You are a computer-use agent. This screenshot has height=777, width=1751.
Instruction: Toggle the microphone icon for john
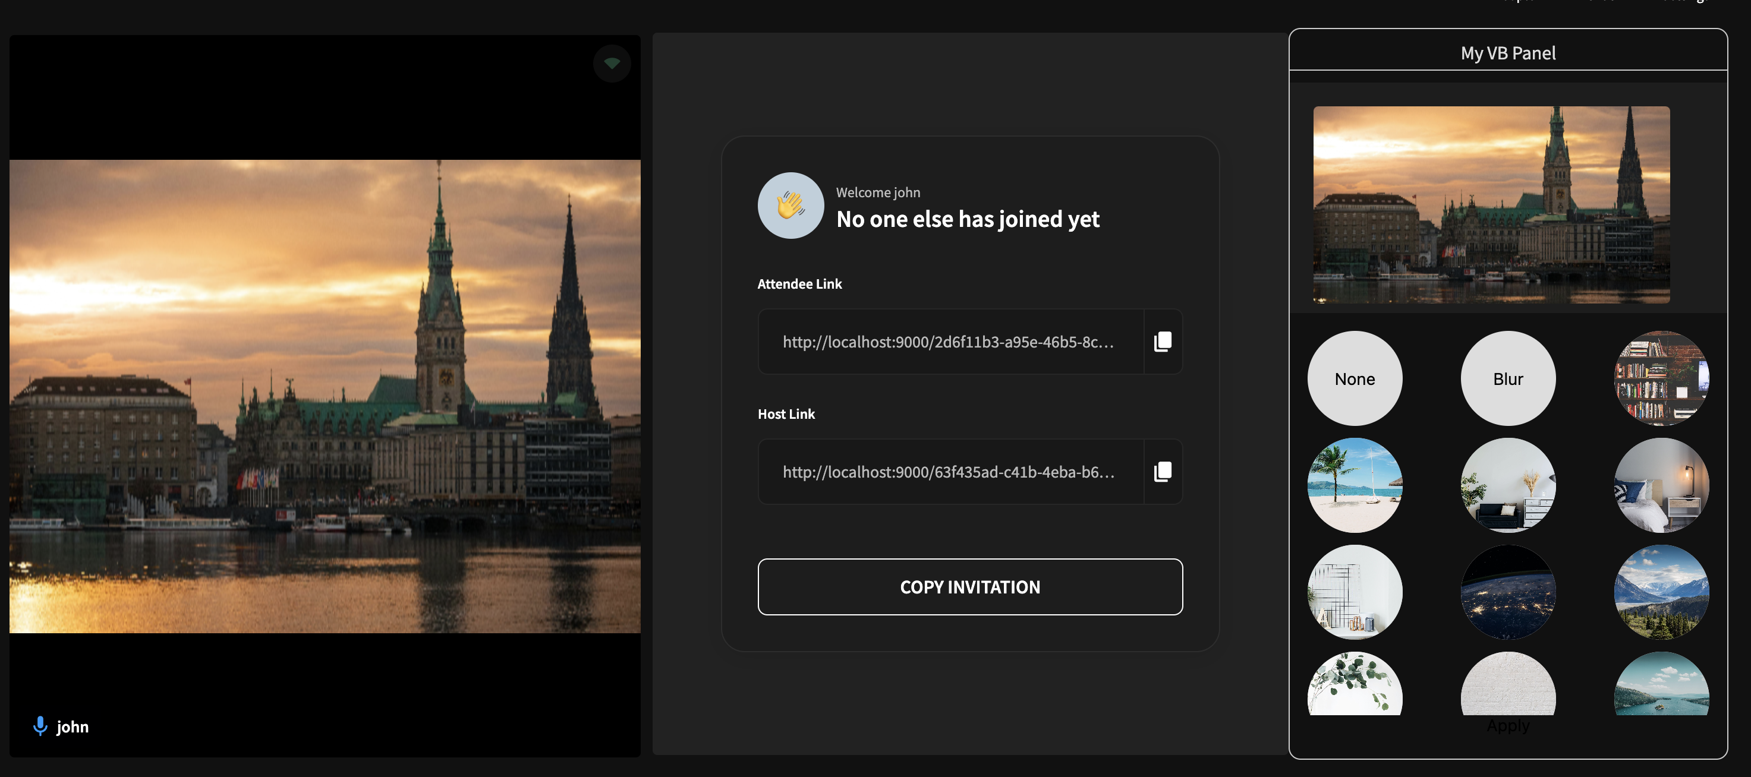(40, 726)
